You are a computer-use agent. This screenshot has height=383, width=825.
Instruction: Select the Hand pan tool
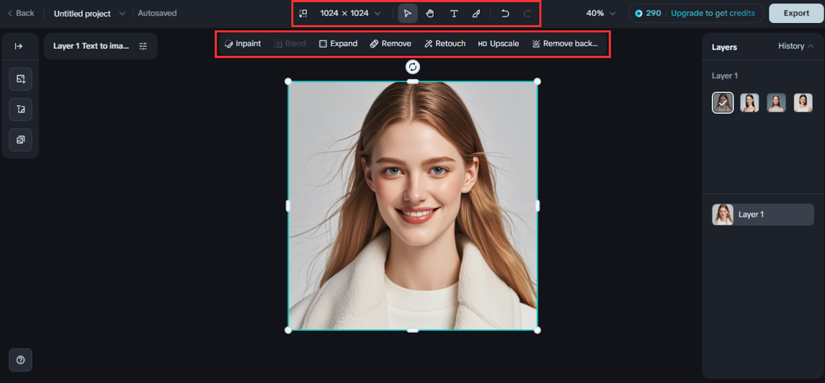point(430,14)
